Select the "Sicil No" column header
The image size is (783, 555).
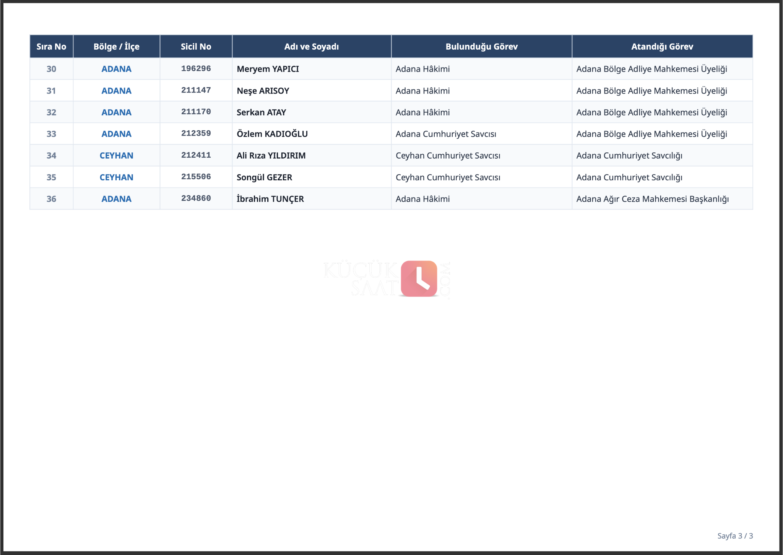point(196,47)
